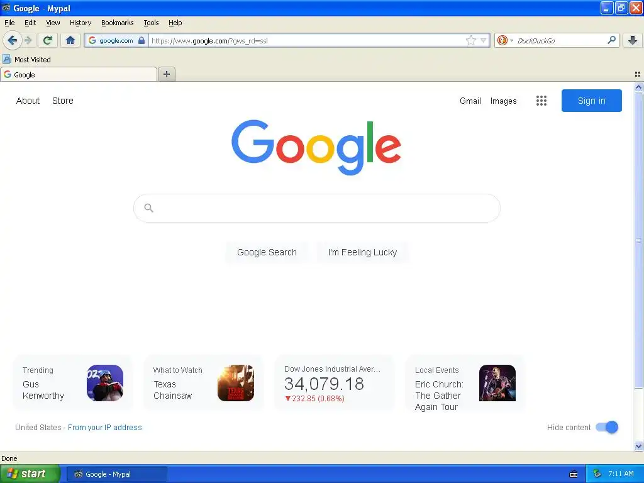Open the About link
Image resolution: width=644 pixels, height=483 pixels.
click(x=28, y=101)
